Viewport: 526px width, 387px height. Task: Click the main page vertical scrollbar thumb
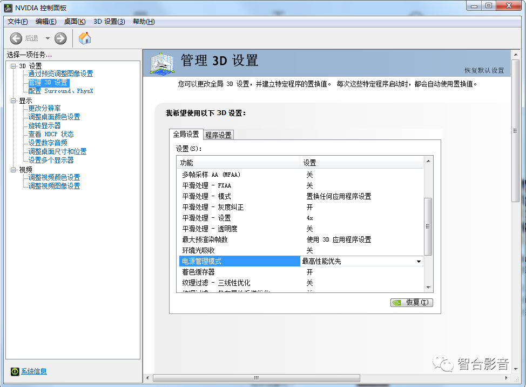516,131
